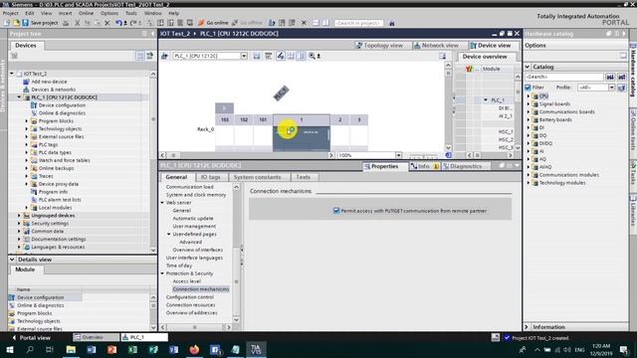Open the PLC_1 device selector dropdown
Screen dimensions: 637x358
(244, 56)
